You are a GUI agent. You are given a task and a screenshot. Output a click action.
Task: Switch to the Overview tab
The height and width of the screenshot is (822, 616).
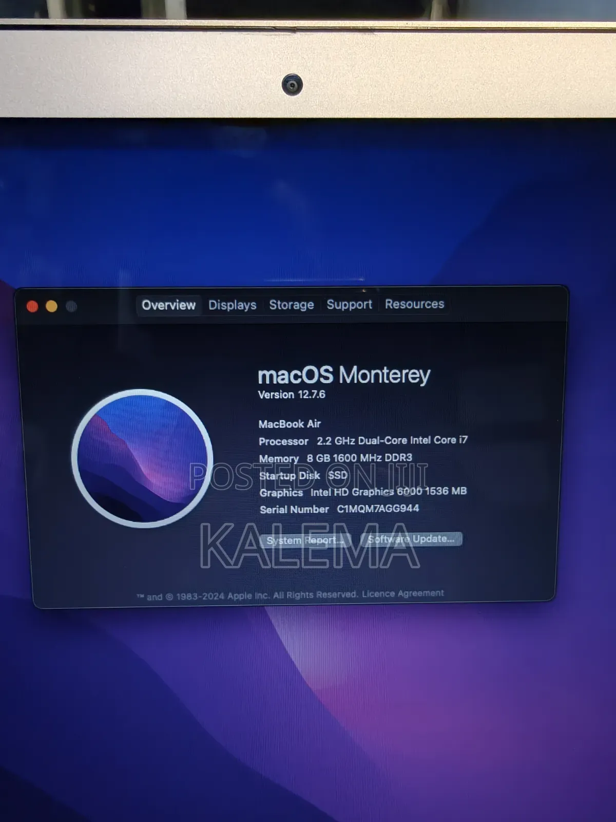pyautogui.click(x=168, y=305)
